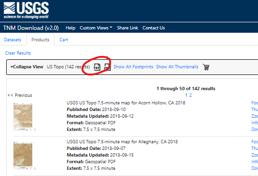
Task: Download results as TXT file icon
Action: [97, 67]
